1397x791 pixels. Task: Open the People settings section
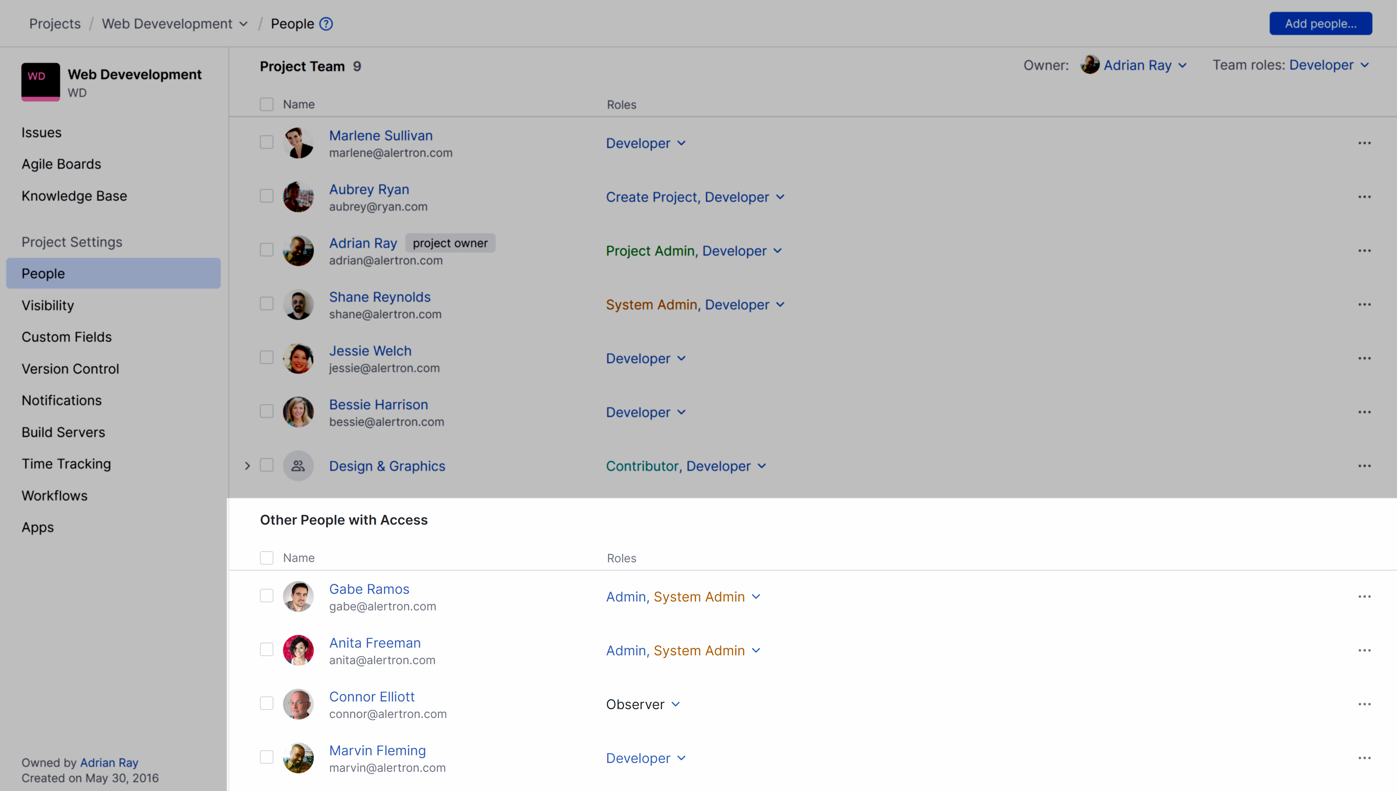pyautogui.click(x=43, y=273)
